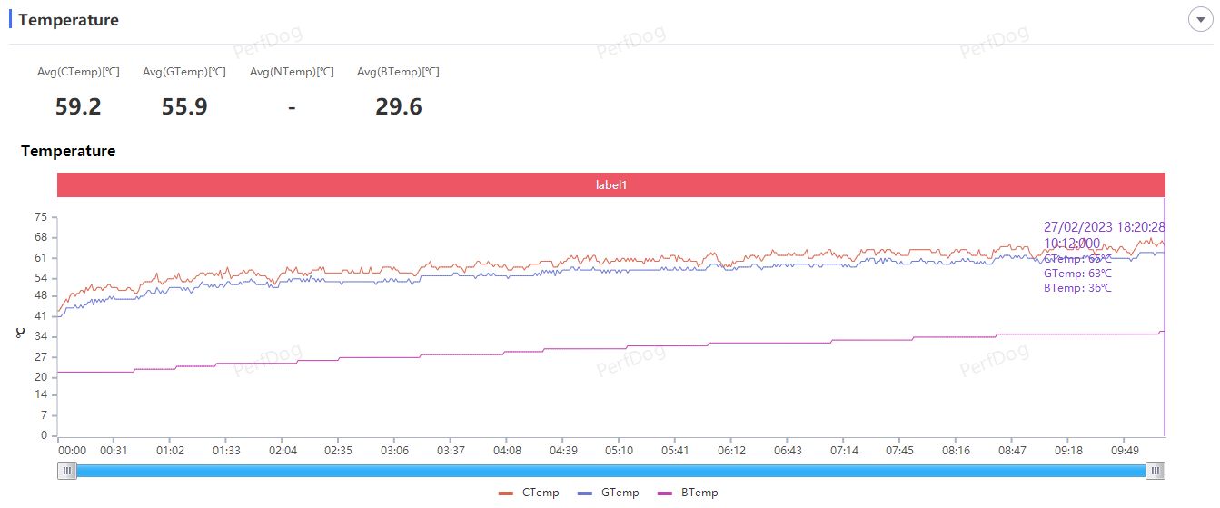
Task: Click the Avg(GTemp) value 55.9
Action: point(184,106)
